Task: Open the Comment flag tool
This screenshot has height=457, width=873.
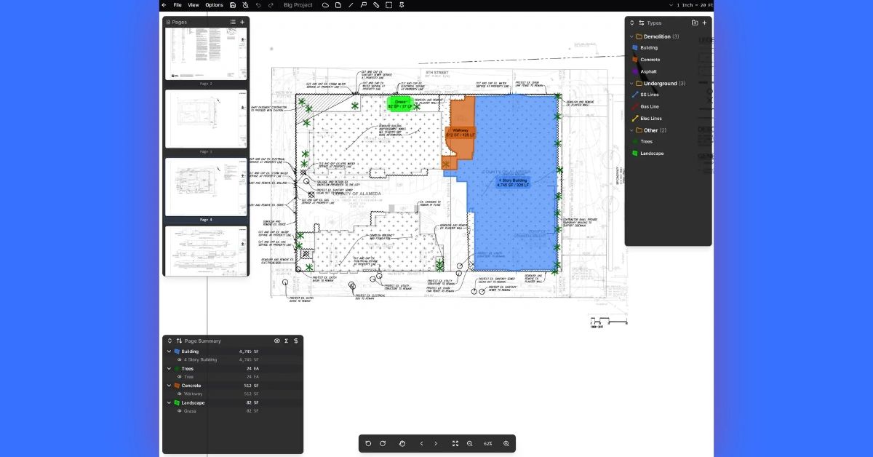Action: (364, 5)
